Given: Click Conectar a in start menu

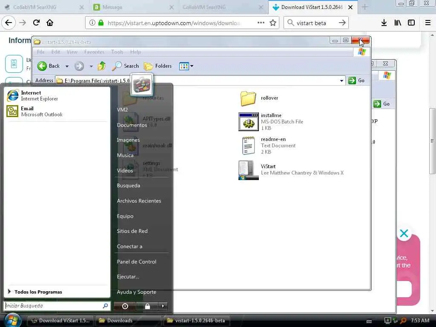Looking at the screenshot, I should [x=129, y=247].
